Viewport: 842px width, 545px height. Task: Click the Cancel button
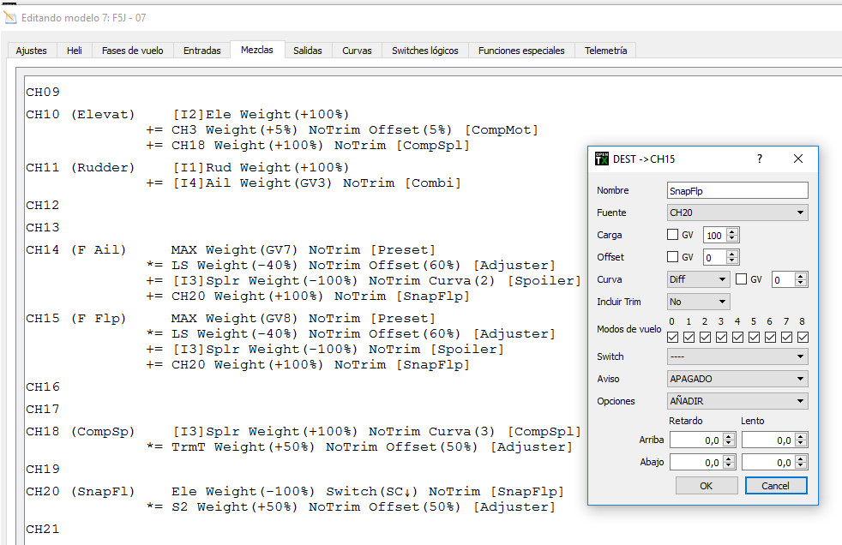pos(775,486)
